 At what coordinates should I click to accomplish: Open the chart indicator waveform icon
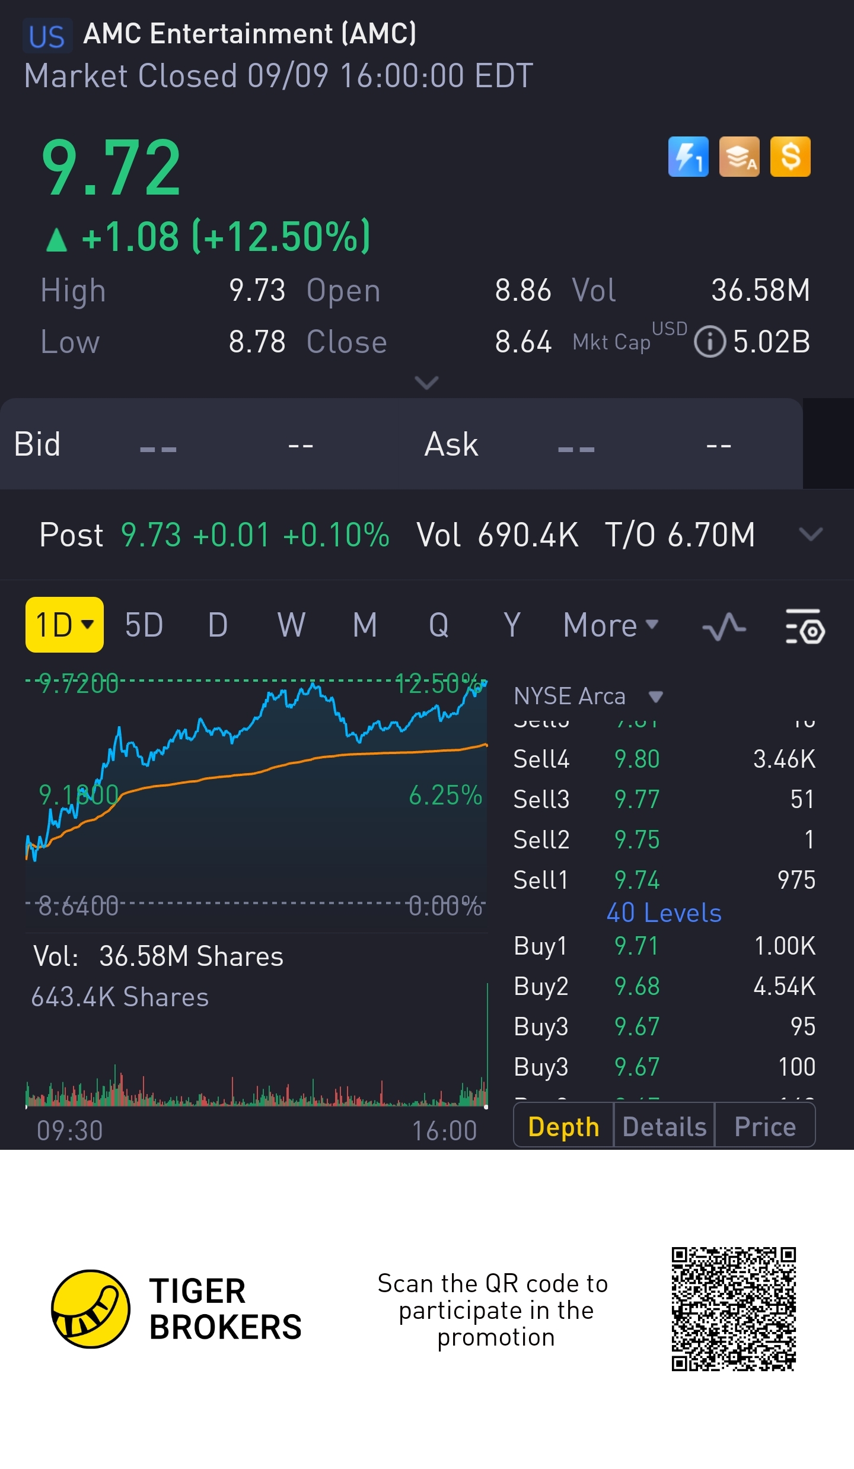pyautogui.click(x=724, y=627)
